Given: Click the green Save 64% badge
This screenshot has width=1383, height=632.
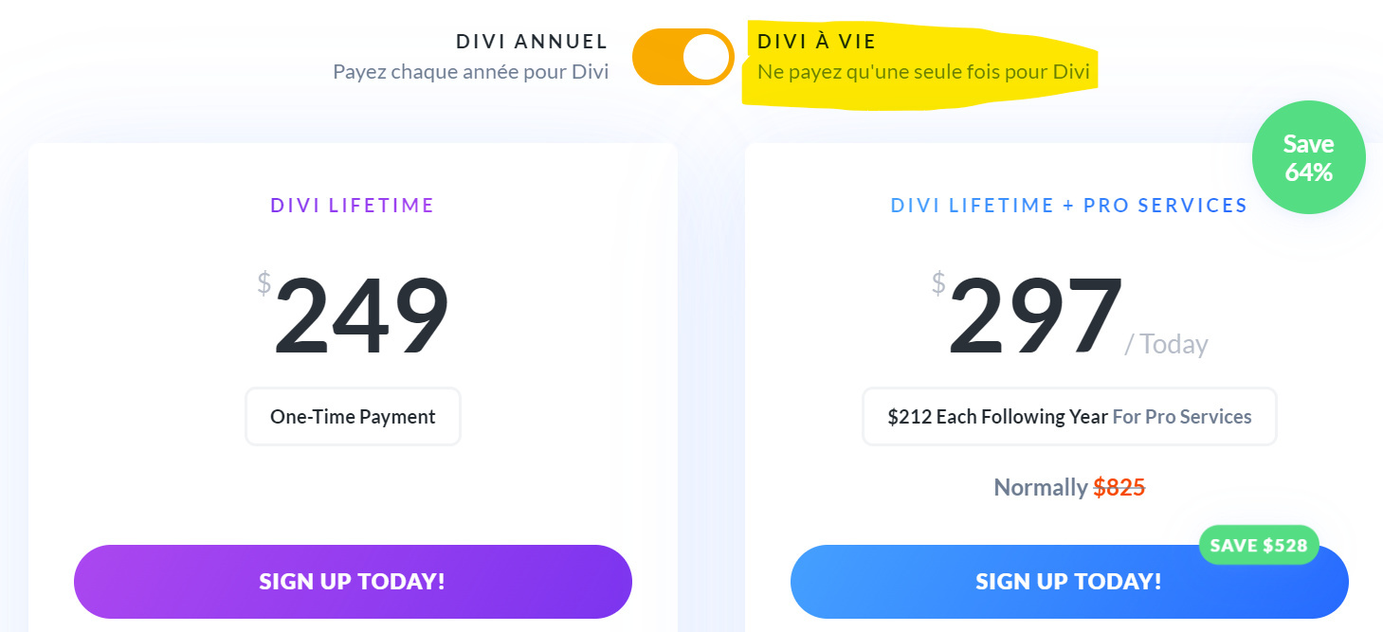Looking at the screenshot, I should point(1308,158).
